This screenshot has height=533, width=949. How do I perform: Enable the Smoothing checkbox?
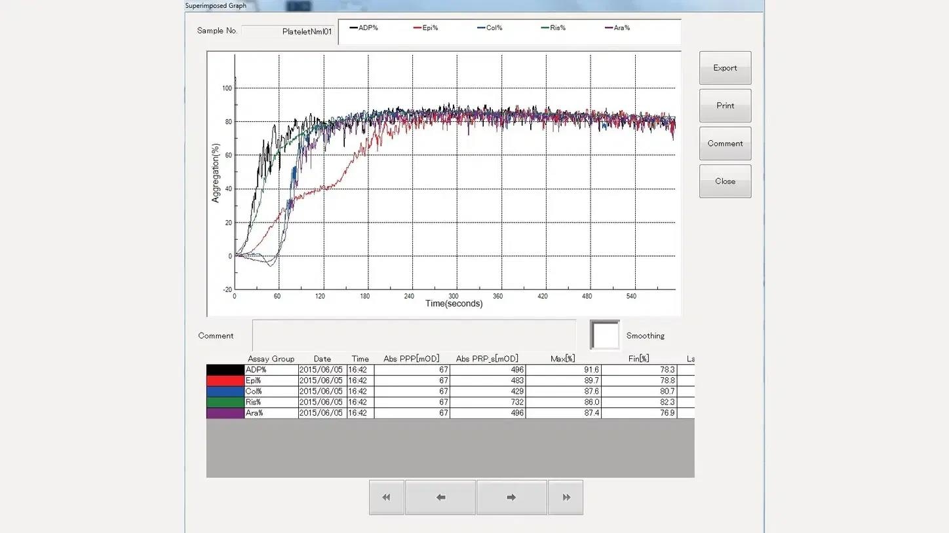click(x=604, y=335)
